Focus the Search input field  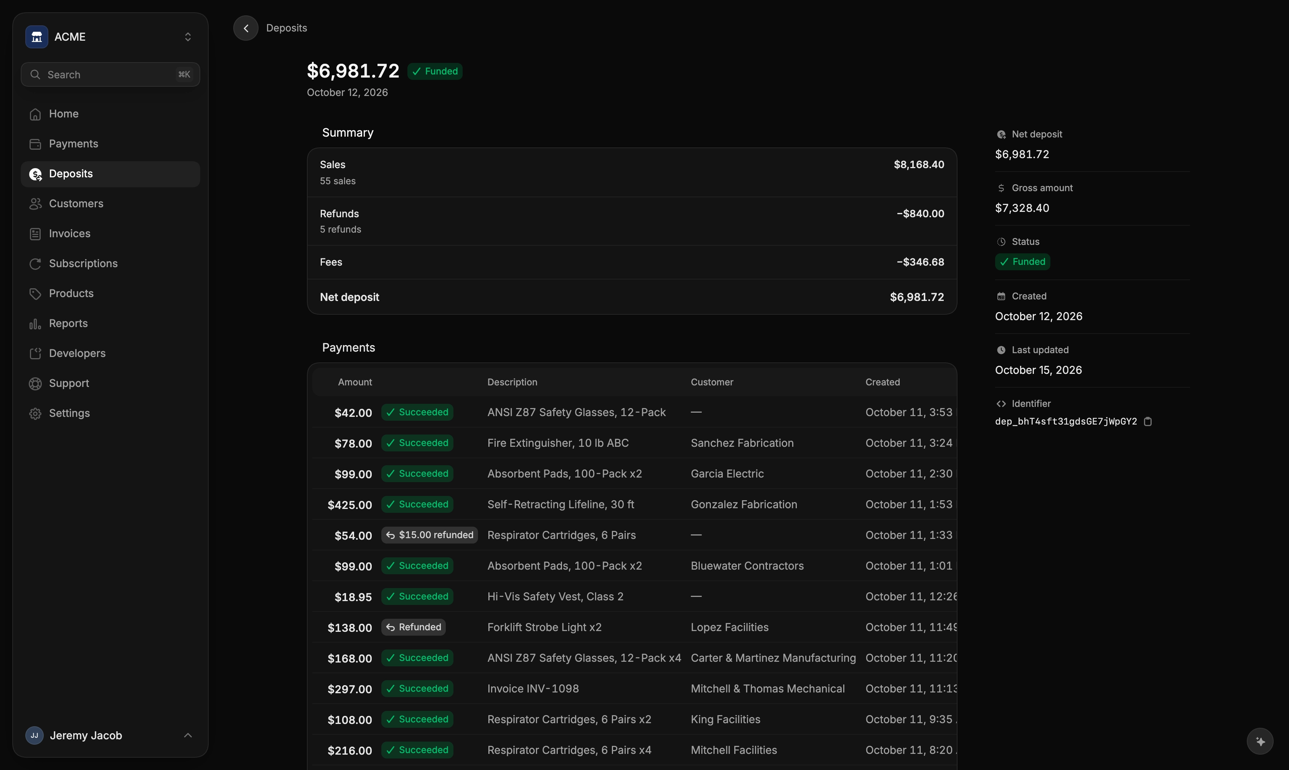110,75
